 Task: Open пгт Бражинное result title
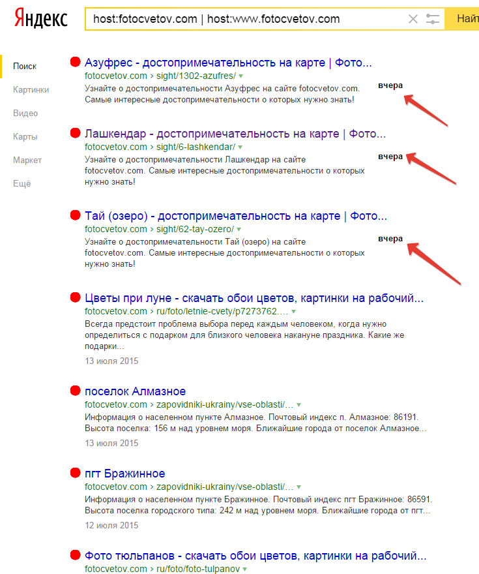click(x=124, y=474)
